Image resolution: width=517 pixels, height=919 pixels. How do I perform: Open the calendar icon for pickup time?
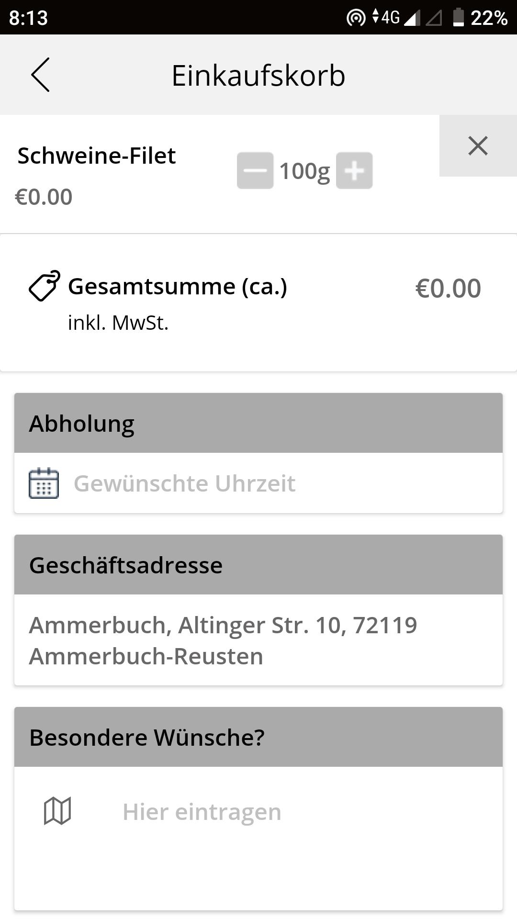coord(44,483)
